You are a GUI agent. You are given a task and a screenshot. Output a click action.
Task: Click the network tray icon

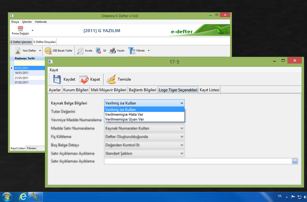click(299, 197)
